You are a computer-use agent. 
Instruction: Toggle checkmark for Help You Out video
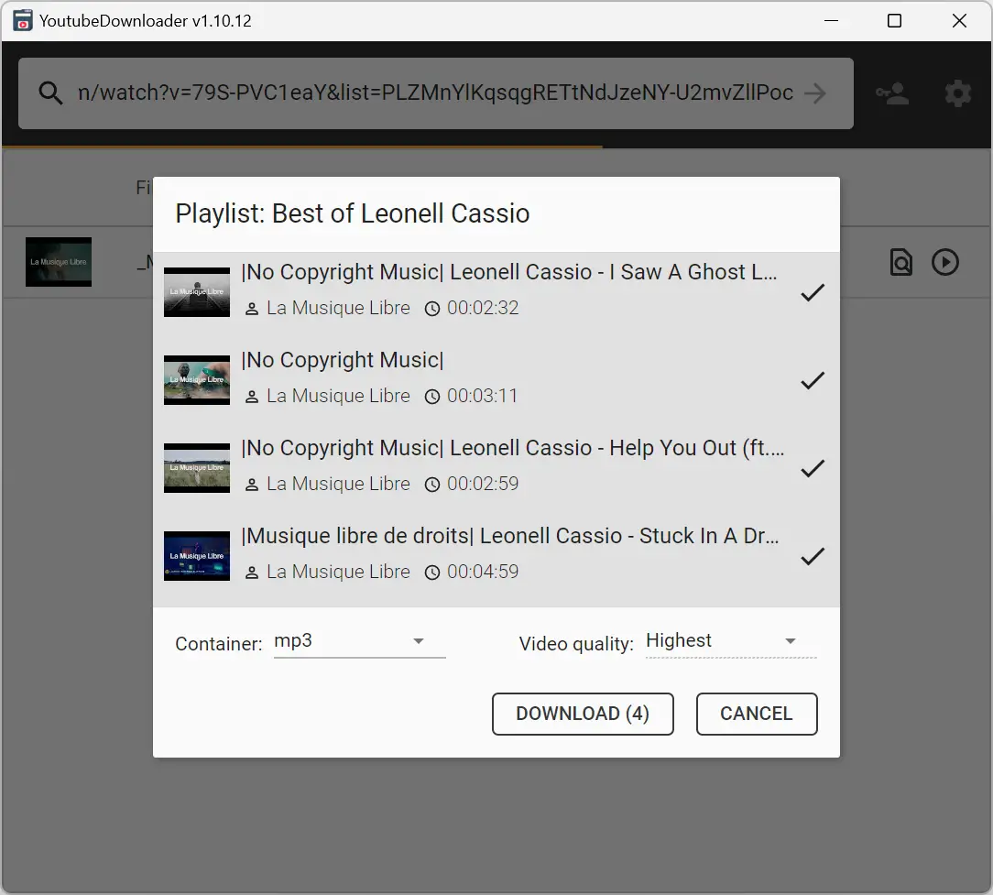coord(813,469)
